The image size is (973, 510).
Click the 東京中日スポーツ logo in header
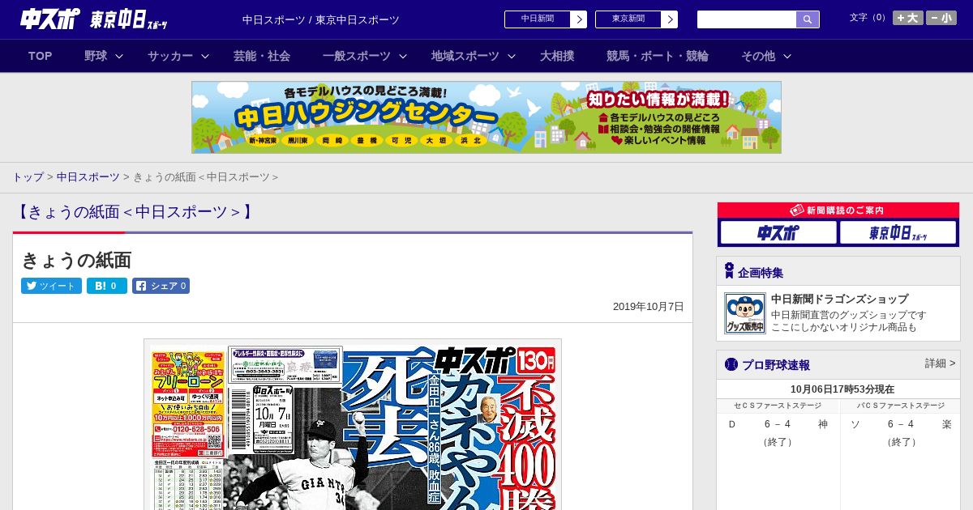coord(129,19)
